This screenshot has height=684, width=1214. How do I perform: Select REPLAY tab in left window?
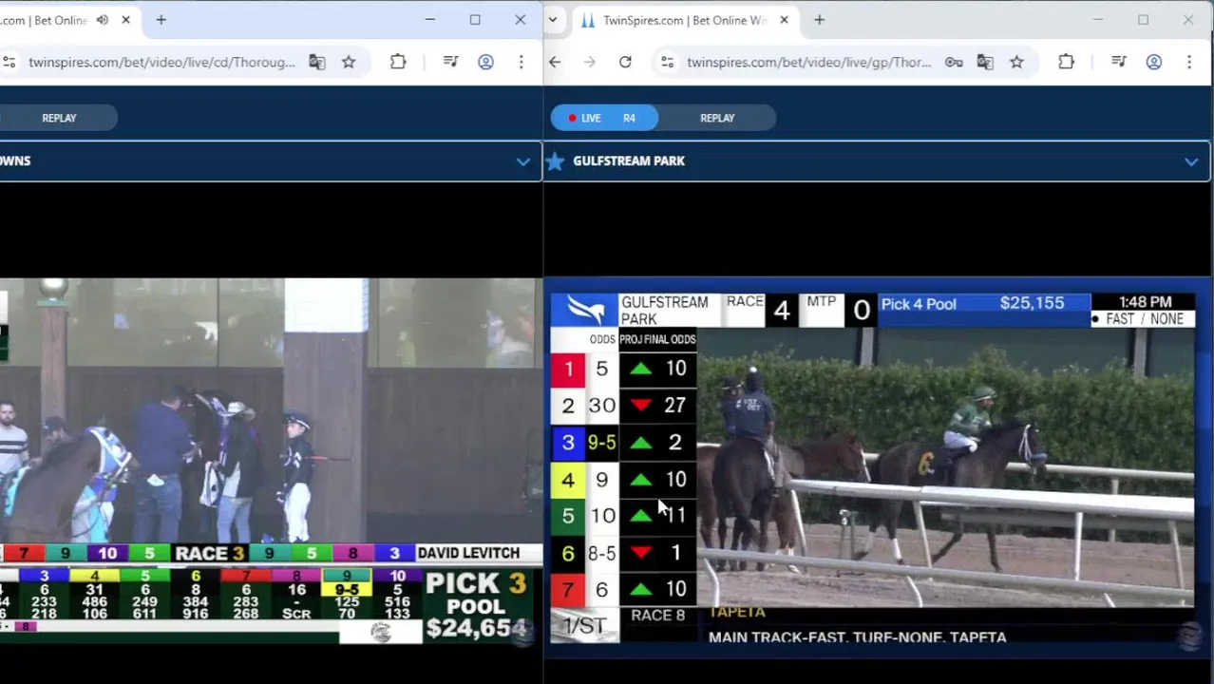click(59, 118)
